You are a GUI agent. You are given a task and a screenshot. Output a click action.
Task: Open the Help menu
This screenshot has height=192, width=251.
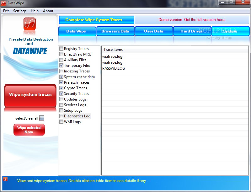coord(35,11)
